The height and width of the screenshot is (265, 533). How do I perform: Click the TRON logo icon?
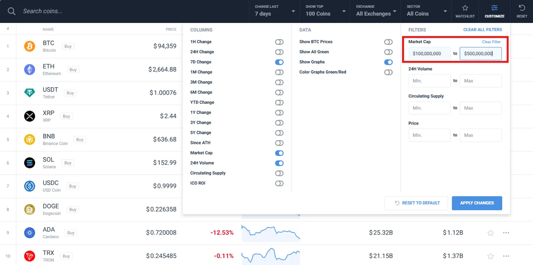[x=30, y=256]
